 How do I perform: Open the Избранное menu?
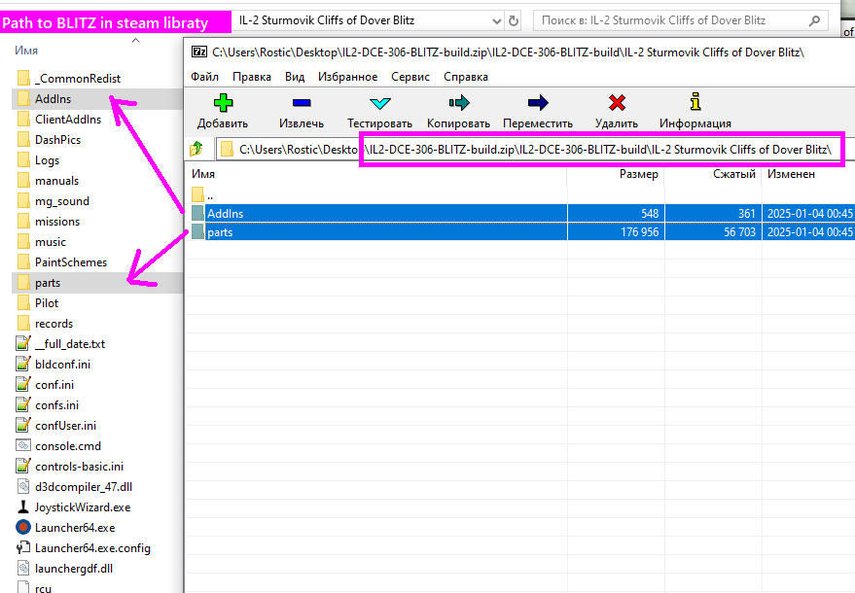click(x=347, y=77)
